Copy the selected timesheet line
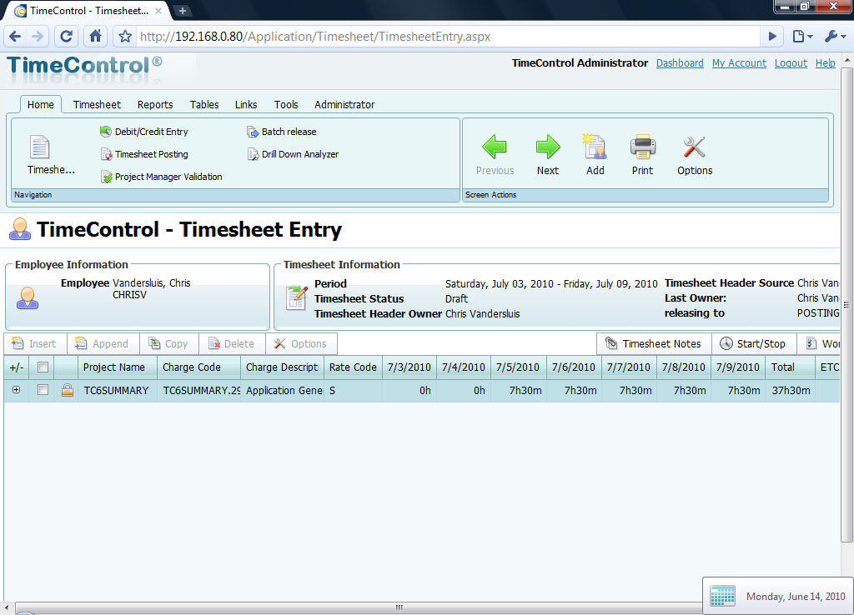 (168, 344)
